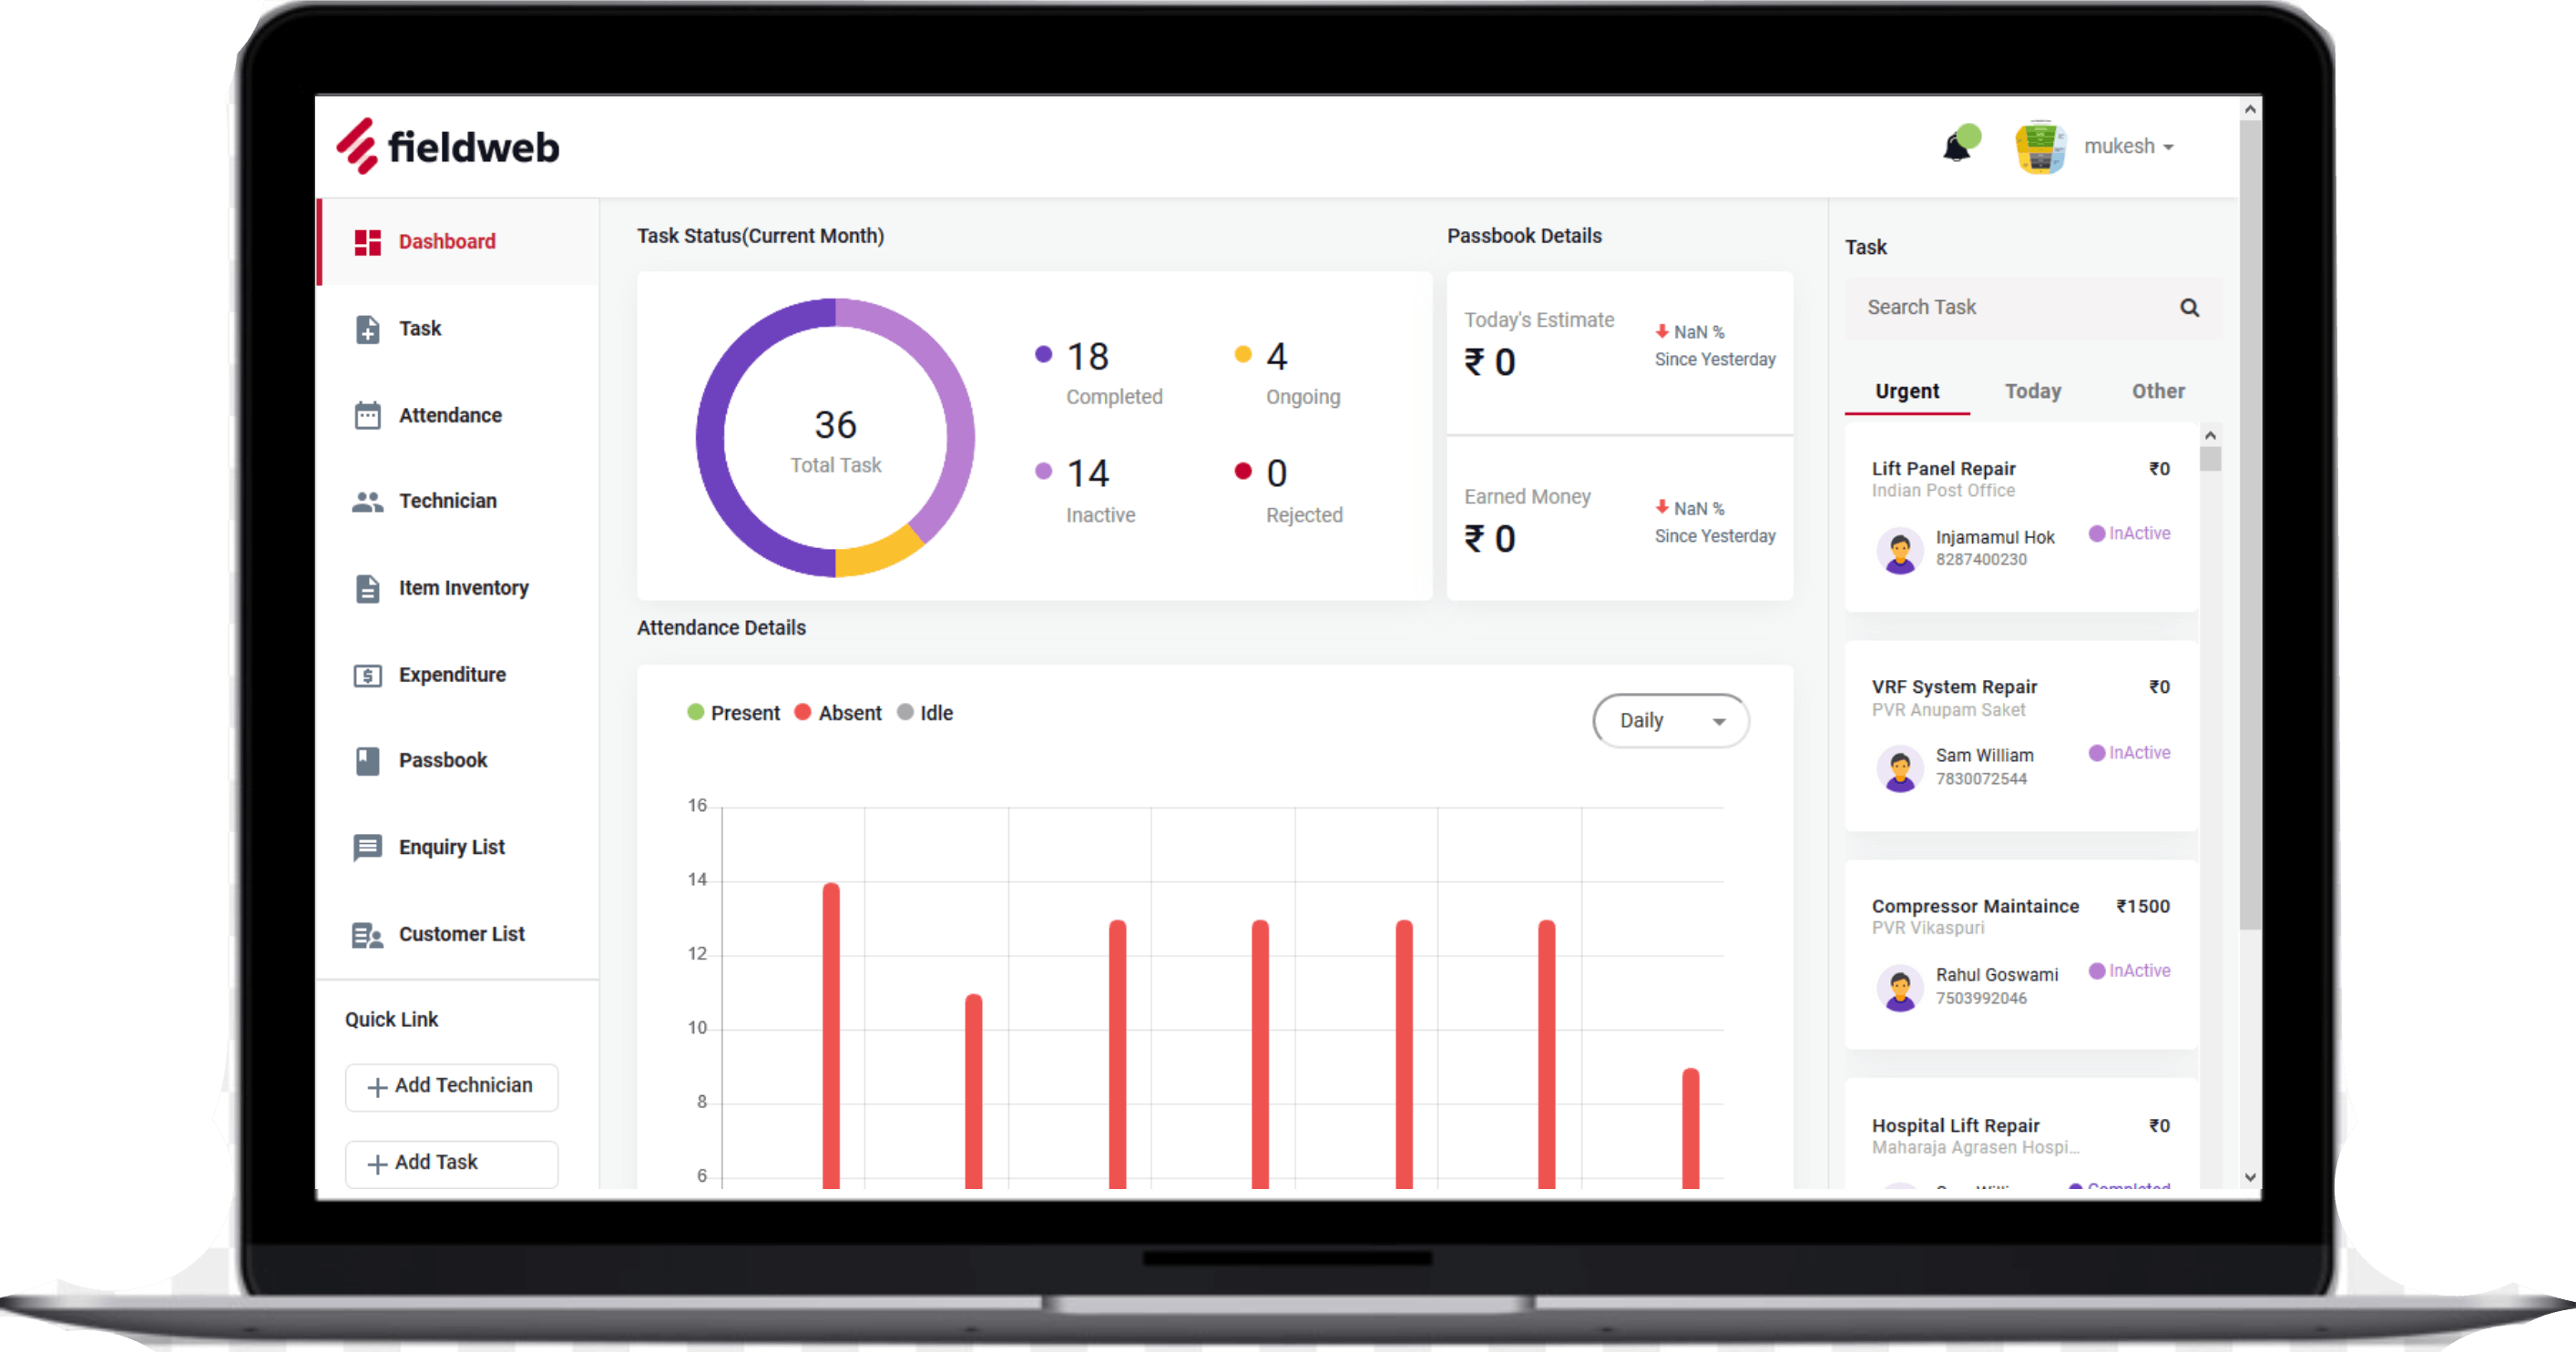The height and width of the screenshot is (1352, 2576).
Task: Click the Enquiry List chat icon
Action: click(367, 848)
